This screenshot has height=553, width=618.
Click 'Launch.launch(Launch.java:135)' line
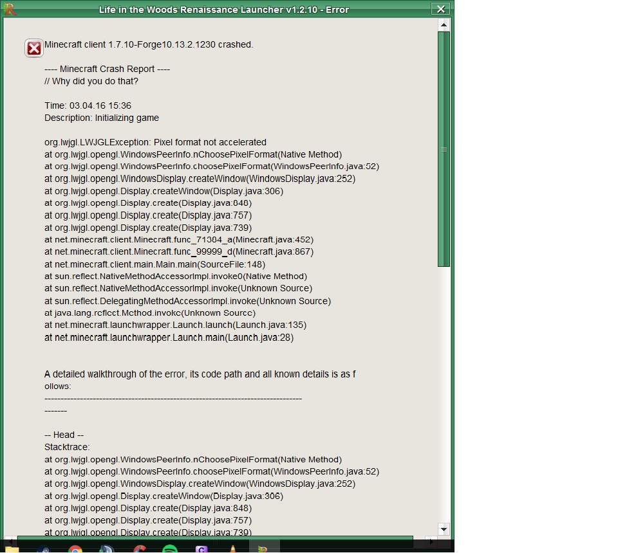pos(175,325)
